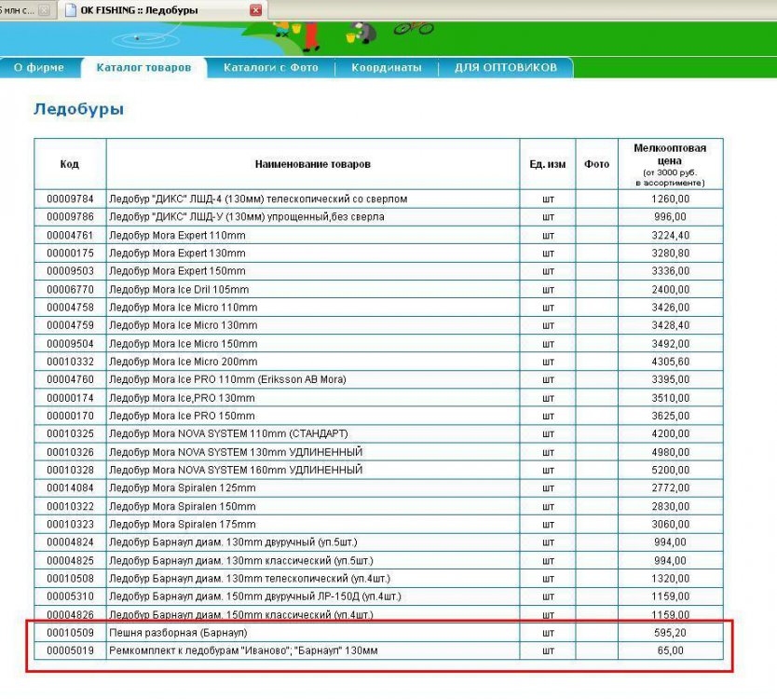Go to 'Каталоги с Фото' section
This screenshot has width=777, height=699.
coord(270,67)
